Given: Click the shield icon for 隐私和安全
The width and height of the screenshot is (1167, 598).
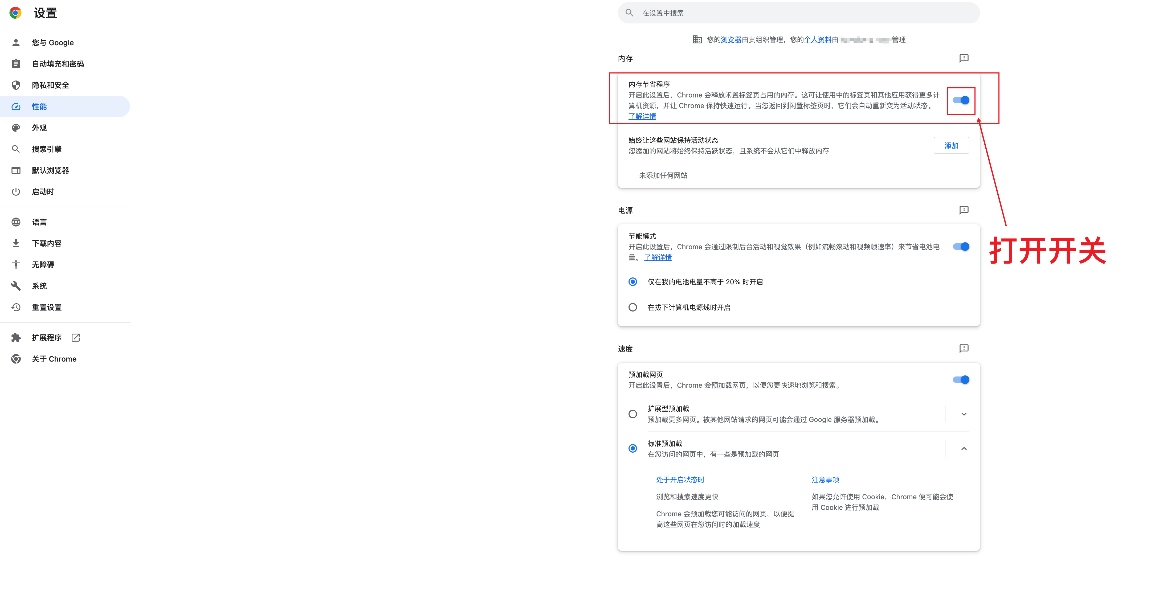Looking at the screenshot, I should (16, 85).
